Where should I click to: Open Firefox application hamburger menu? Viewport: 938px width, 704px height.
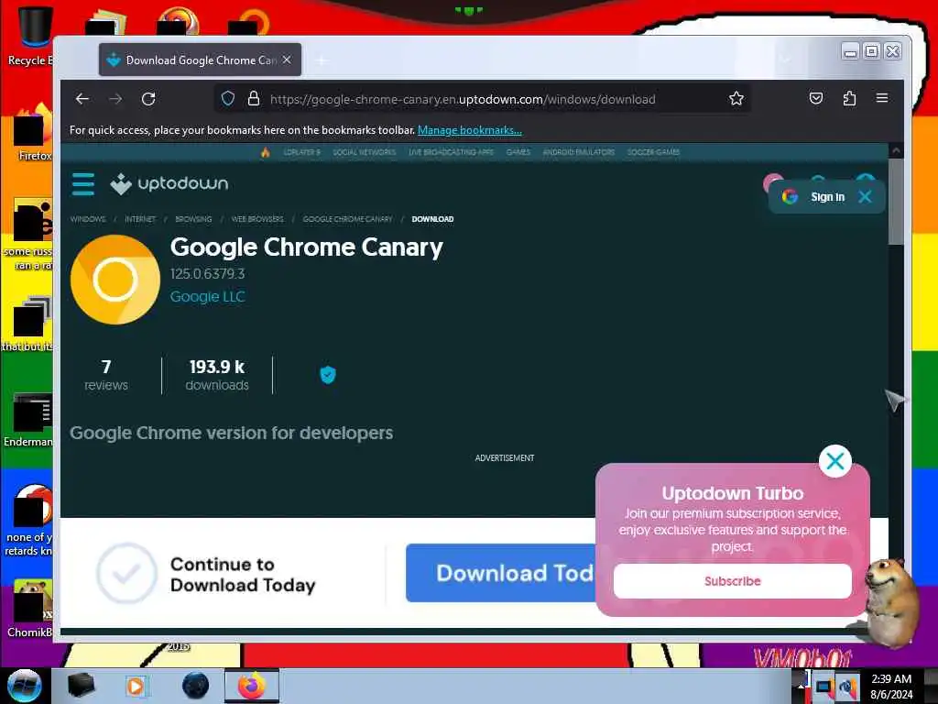(882, 99)
